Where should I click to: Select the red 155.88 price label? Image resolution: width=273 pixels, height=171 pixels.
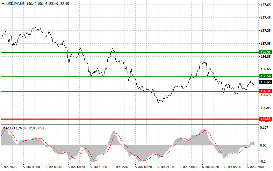(x=266, y=119)
